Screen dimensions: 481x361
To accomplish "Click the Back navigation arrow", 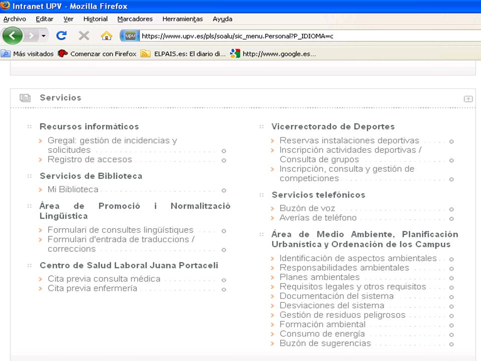I will (x=12, y=36).
